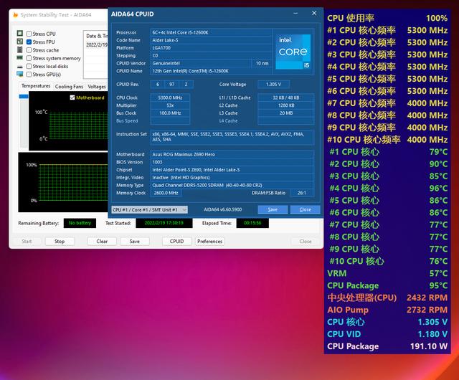
Task: Click the temperature graph area
Action: point(68,120)
